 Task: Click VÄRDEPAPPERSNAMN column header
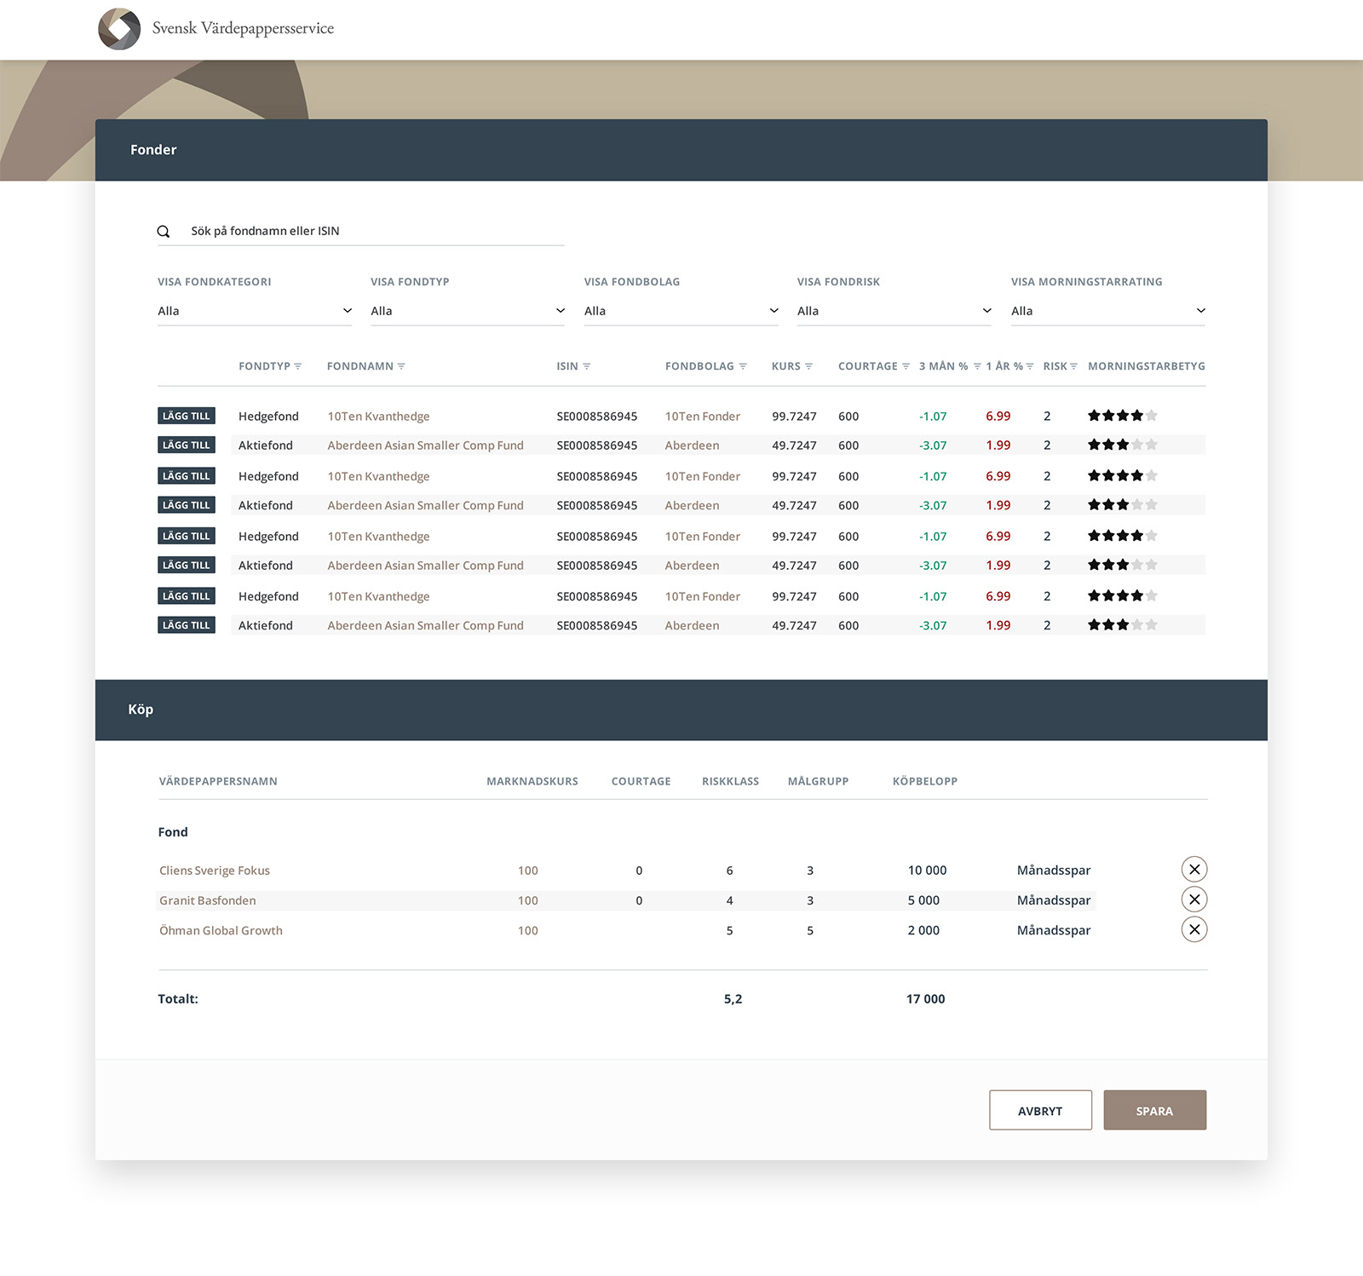(218, 781)
